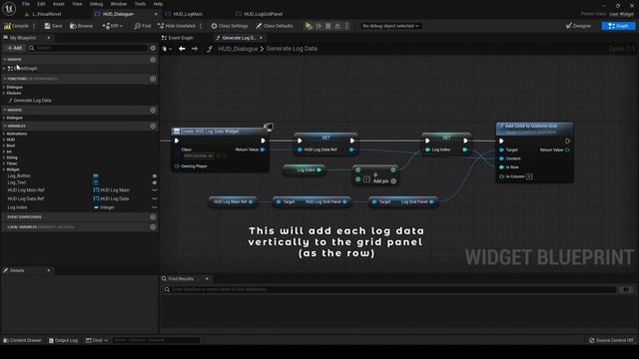
Task: Open the Asset menu
Action: tap(59, 4)
